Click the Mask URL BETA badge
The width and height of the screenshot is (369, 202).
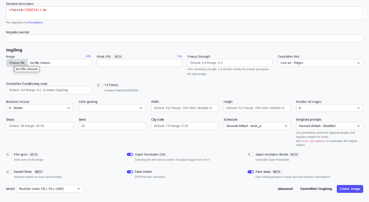pos(118,57)
